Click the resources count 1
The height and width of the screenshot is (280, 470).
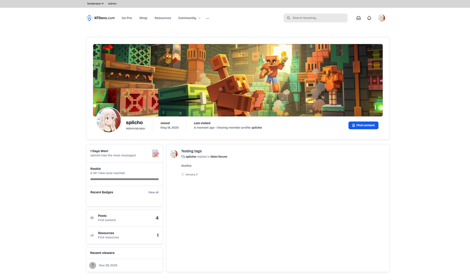point(158,235)
